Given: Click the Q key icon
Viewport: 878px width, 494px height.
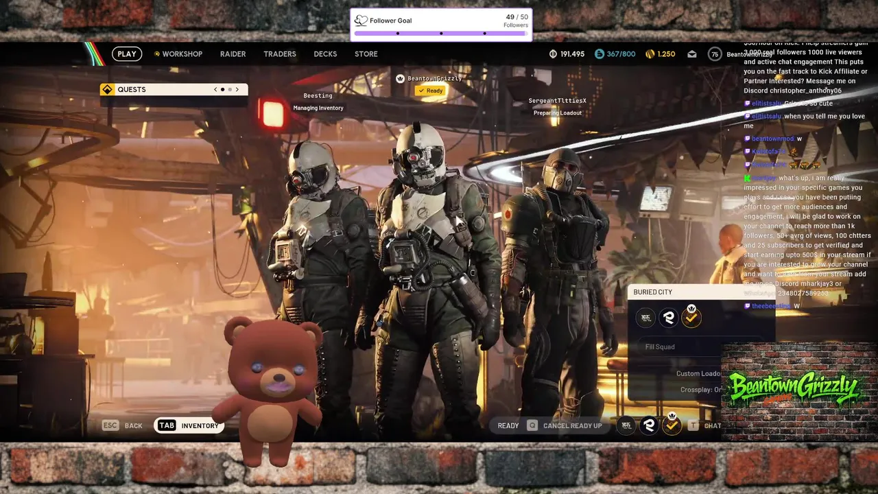Looking at the screenshot, I should tap(532, 425).
